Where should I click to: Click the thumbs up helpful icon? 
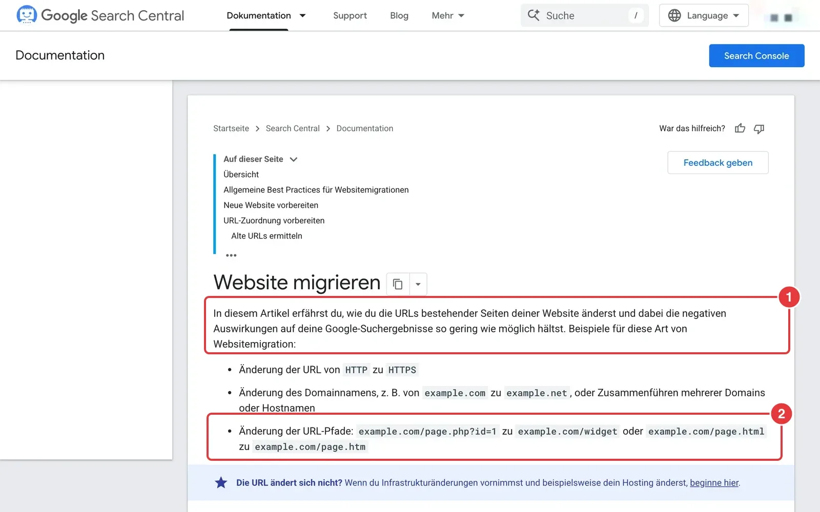click(x=740, y=129)
